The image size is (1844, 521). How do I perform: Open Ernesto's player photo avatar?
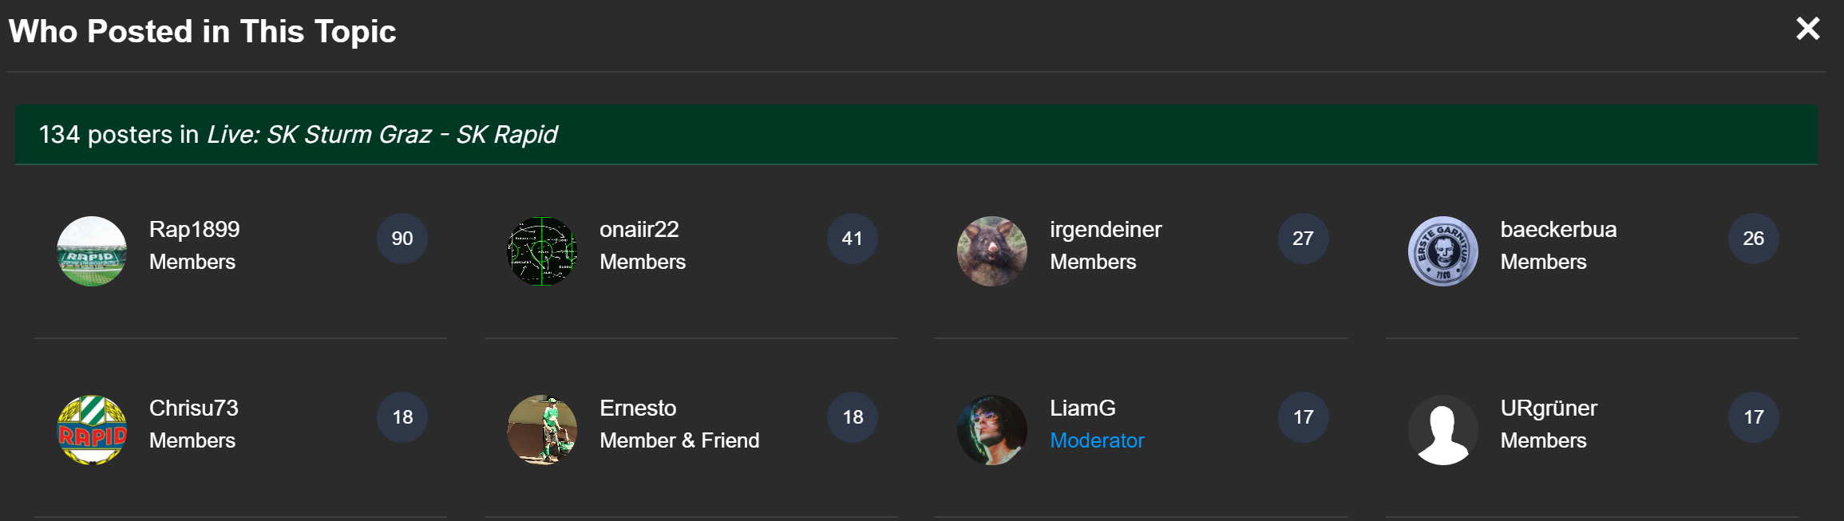[x=542, y=430]
